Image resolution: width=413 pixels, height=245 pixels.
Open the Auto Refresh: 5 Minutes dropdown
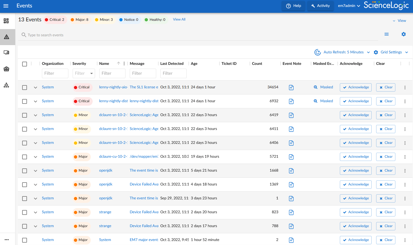coord(347,52)
